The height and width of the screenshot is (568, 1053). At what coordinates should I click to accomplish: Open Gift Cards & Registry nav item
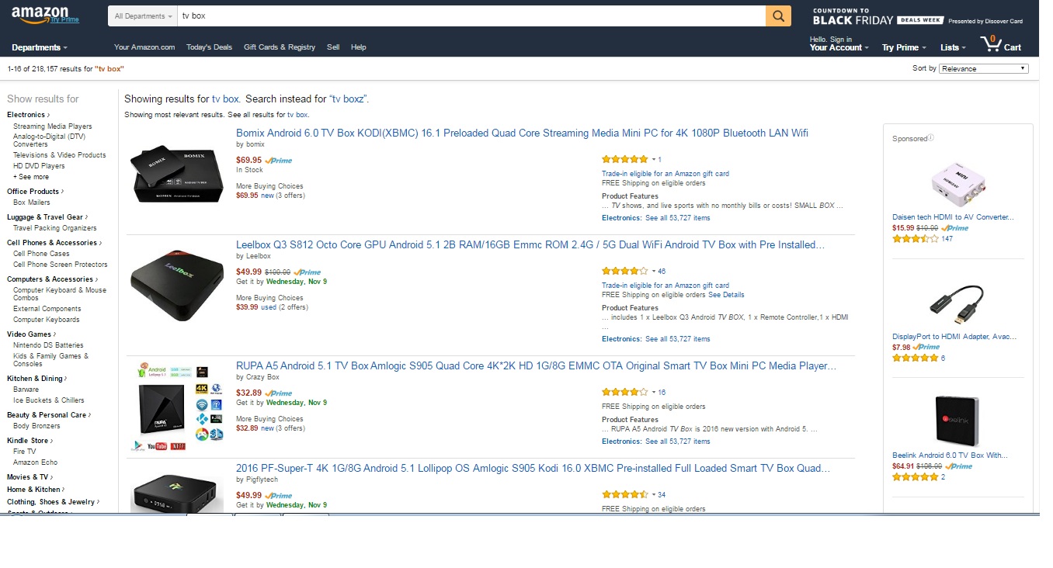pos(280,47)
